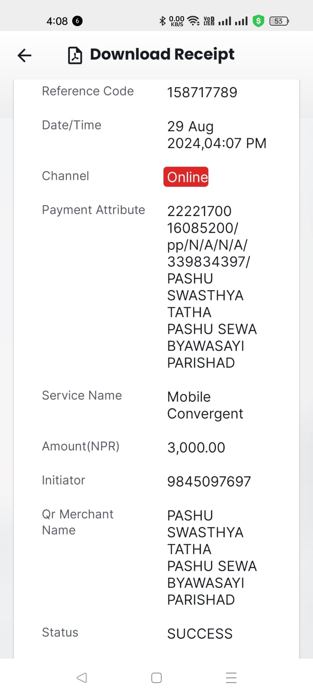Tap the Payment Attribute label
313x697 pixels.
coord(93,210)
